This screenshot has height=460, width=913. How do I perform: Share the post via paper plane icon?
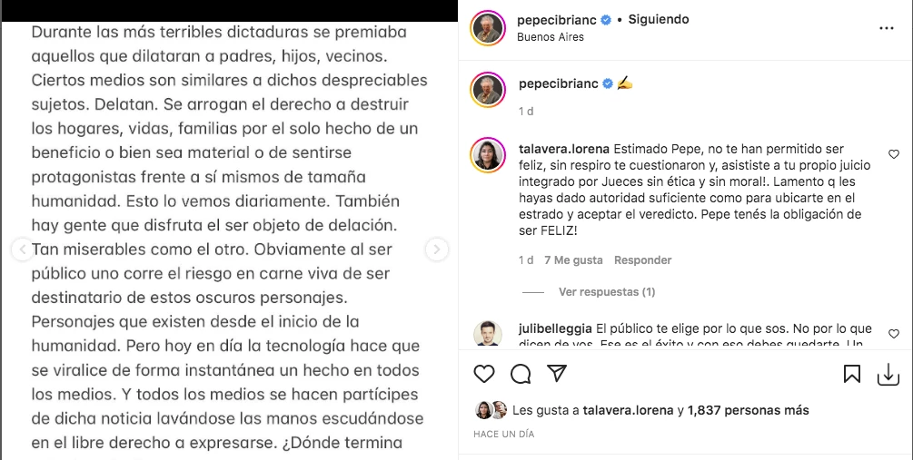click(x=557, y=374)
